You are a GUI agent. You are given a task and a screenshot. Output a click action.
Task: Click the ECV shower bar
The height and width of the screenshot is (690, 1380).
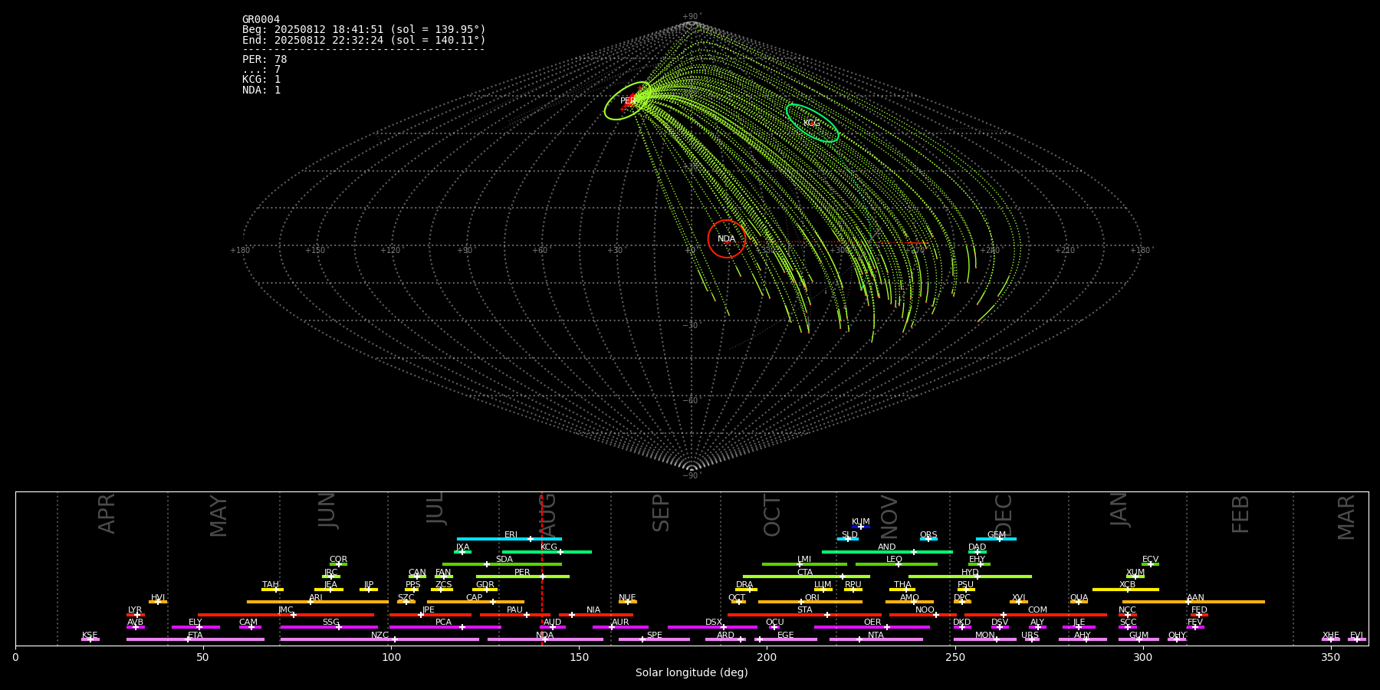(x=1150, y=564)
